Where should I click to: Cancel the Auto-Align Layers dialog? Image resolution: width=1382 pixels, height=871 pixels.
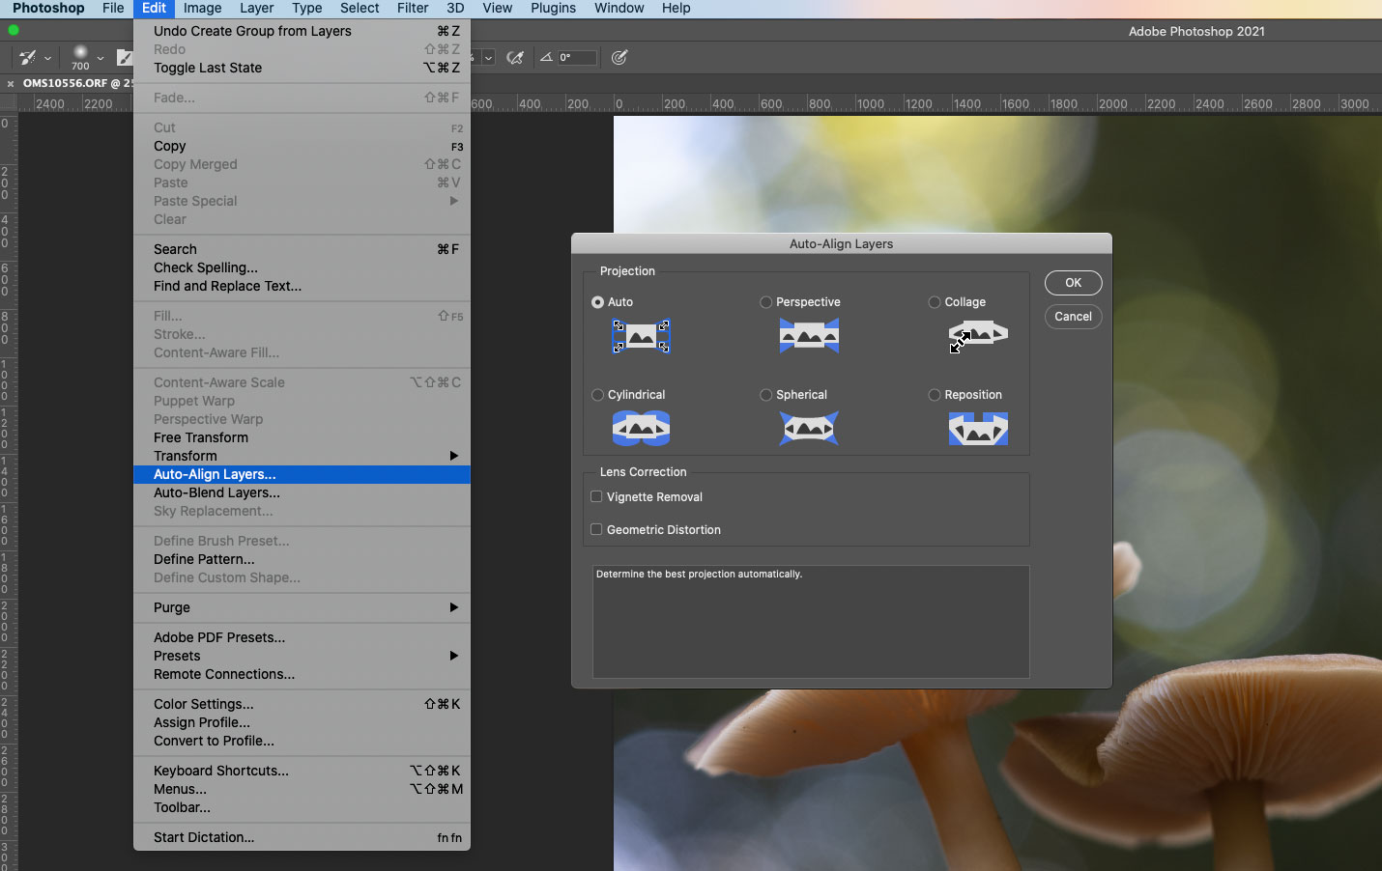coord(1073,317)
